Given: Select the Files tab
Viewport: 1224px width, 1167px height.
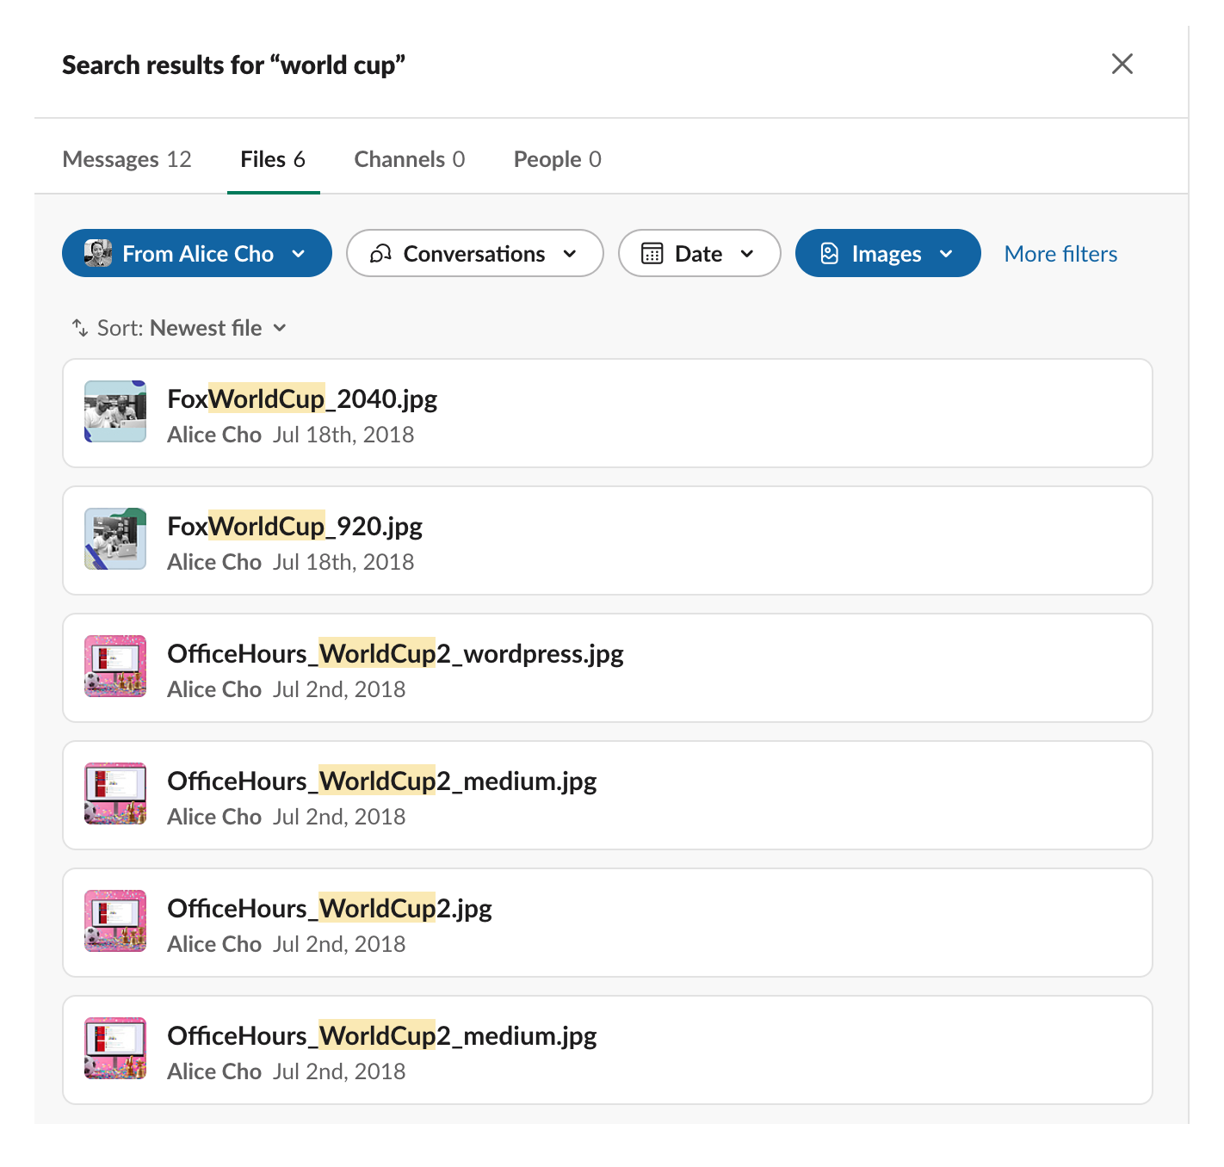Looking at the screenshot, I should click(273, 159).
